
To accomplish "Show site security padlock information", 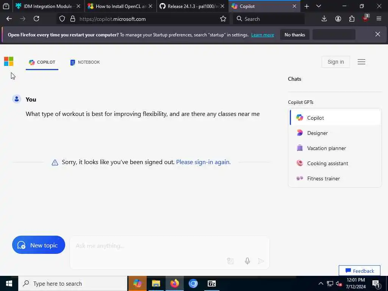I will click(73, 19).
